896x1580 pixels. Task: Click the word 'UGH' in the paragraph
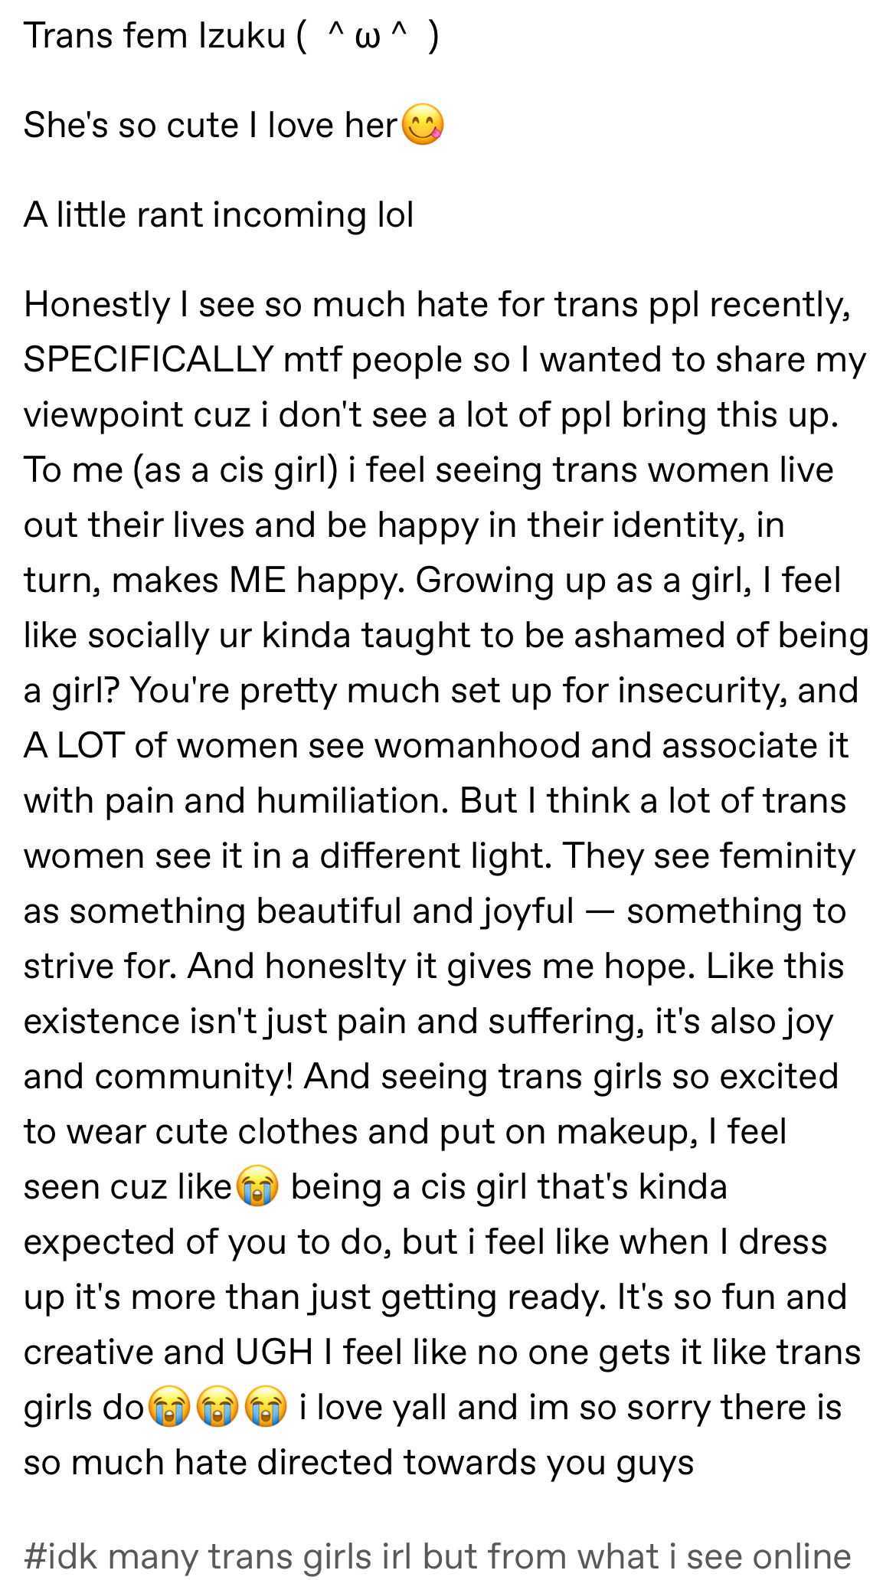274,1352
